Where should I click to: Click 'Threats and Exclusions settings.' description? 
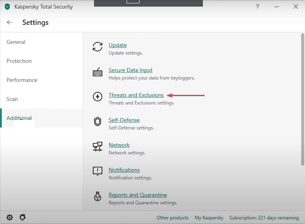click(x=142, y=103)
